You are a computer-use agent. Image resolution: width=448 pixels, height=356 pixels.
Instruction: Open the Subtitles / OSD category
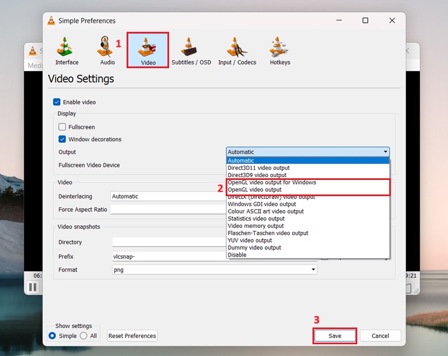191,51
